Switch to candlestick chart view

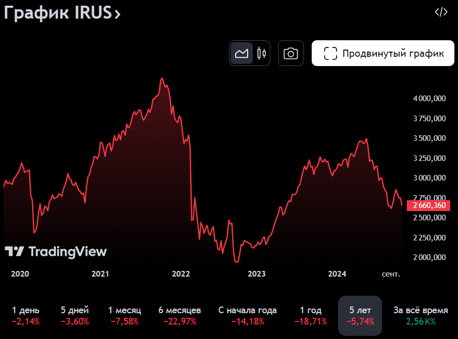262,53
